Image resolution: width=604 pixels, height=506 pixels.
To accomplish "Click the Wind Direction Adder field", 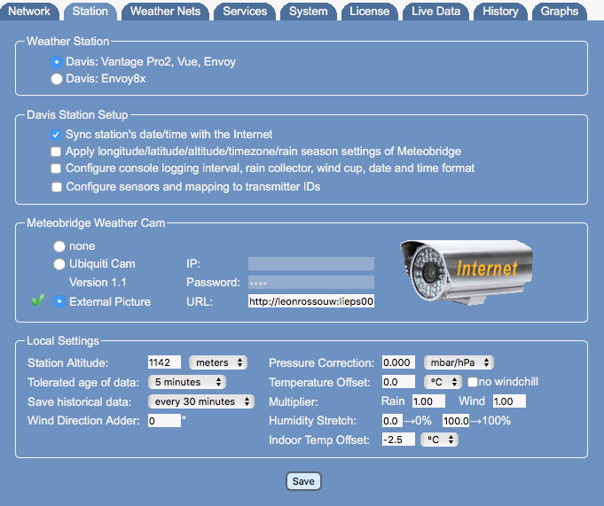I will point(164,421).
